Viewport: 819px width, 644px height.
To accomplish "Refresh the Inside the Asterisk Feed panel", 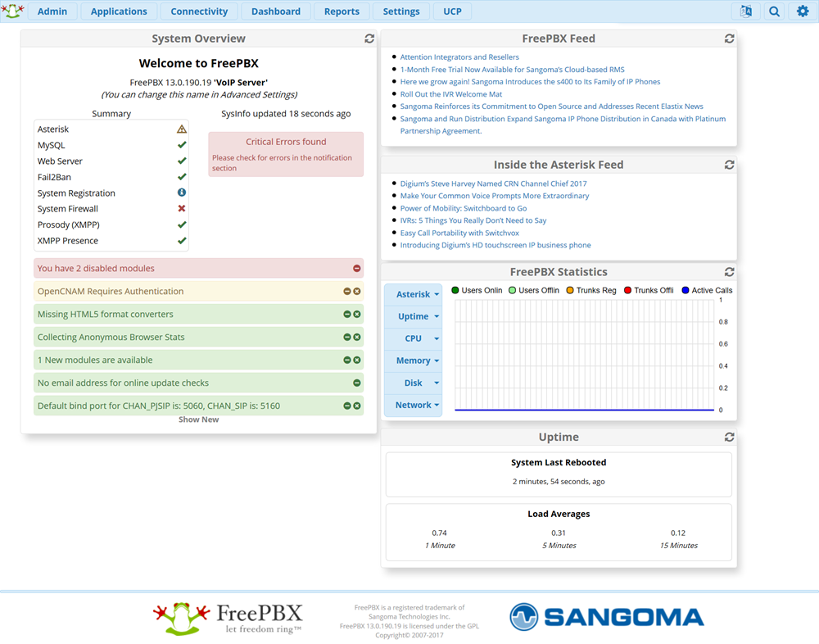I will pos(729,165).
